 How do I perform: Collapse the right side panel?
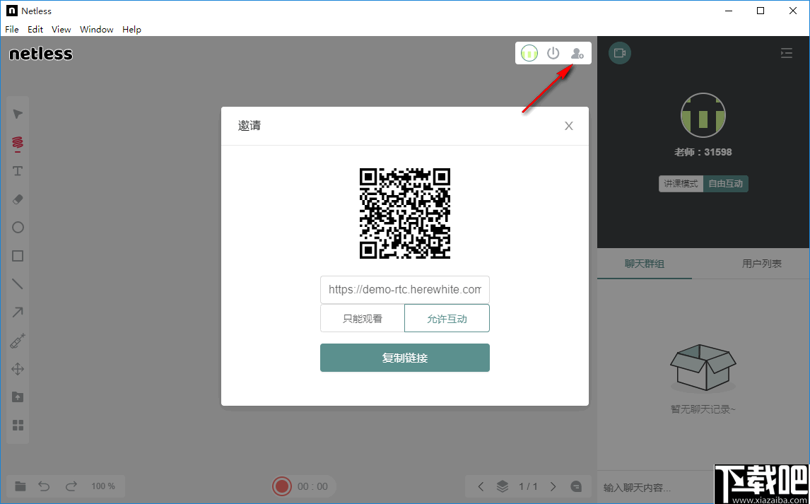(786, 53)
